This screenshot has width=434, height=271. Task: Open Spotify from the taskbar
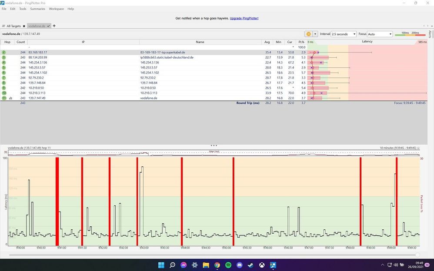click(228, 265)
